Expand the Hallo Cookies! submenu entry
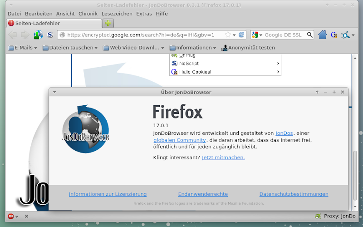The width and height of the screenshot is (363, 227). click(x=225, y=72)
